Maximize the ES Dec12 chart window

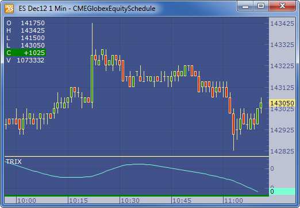[261, 6]
